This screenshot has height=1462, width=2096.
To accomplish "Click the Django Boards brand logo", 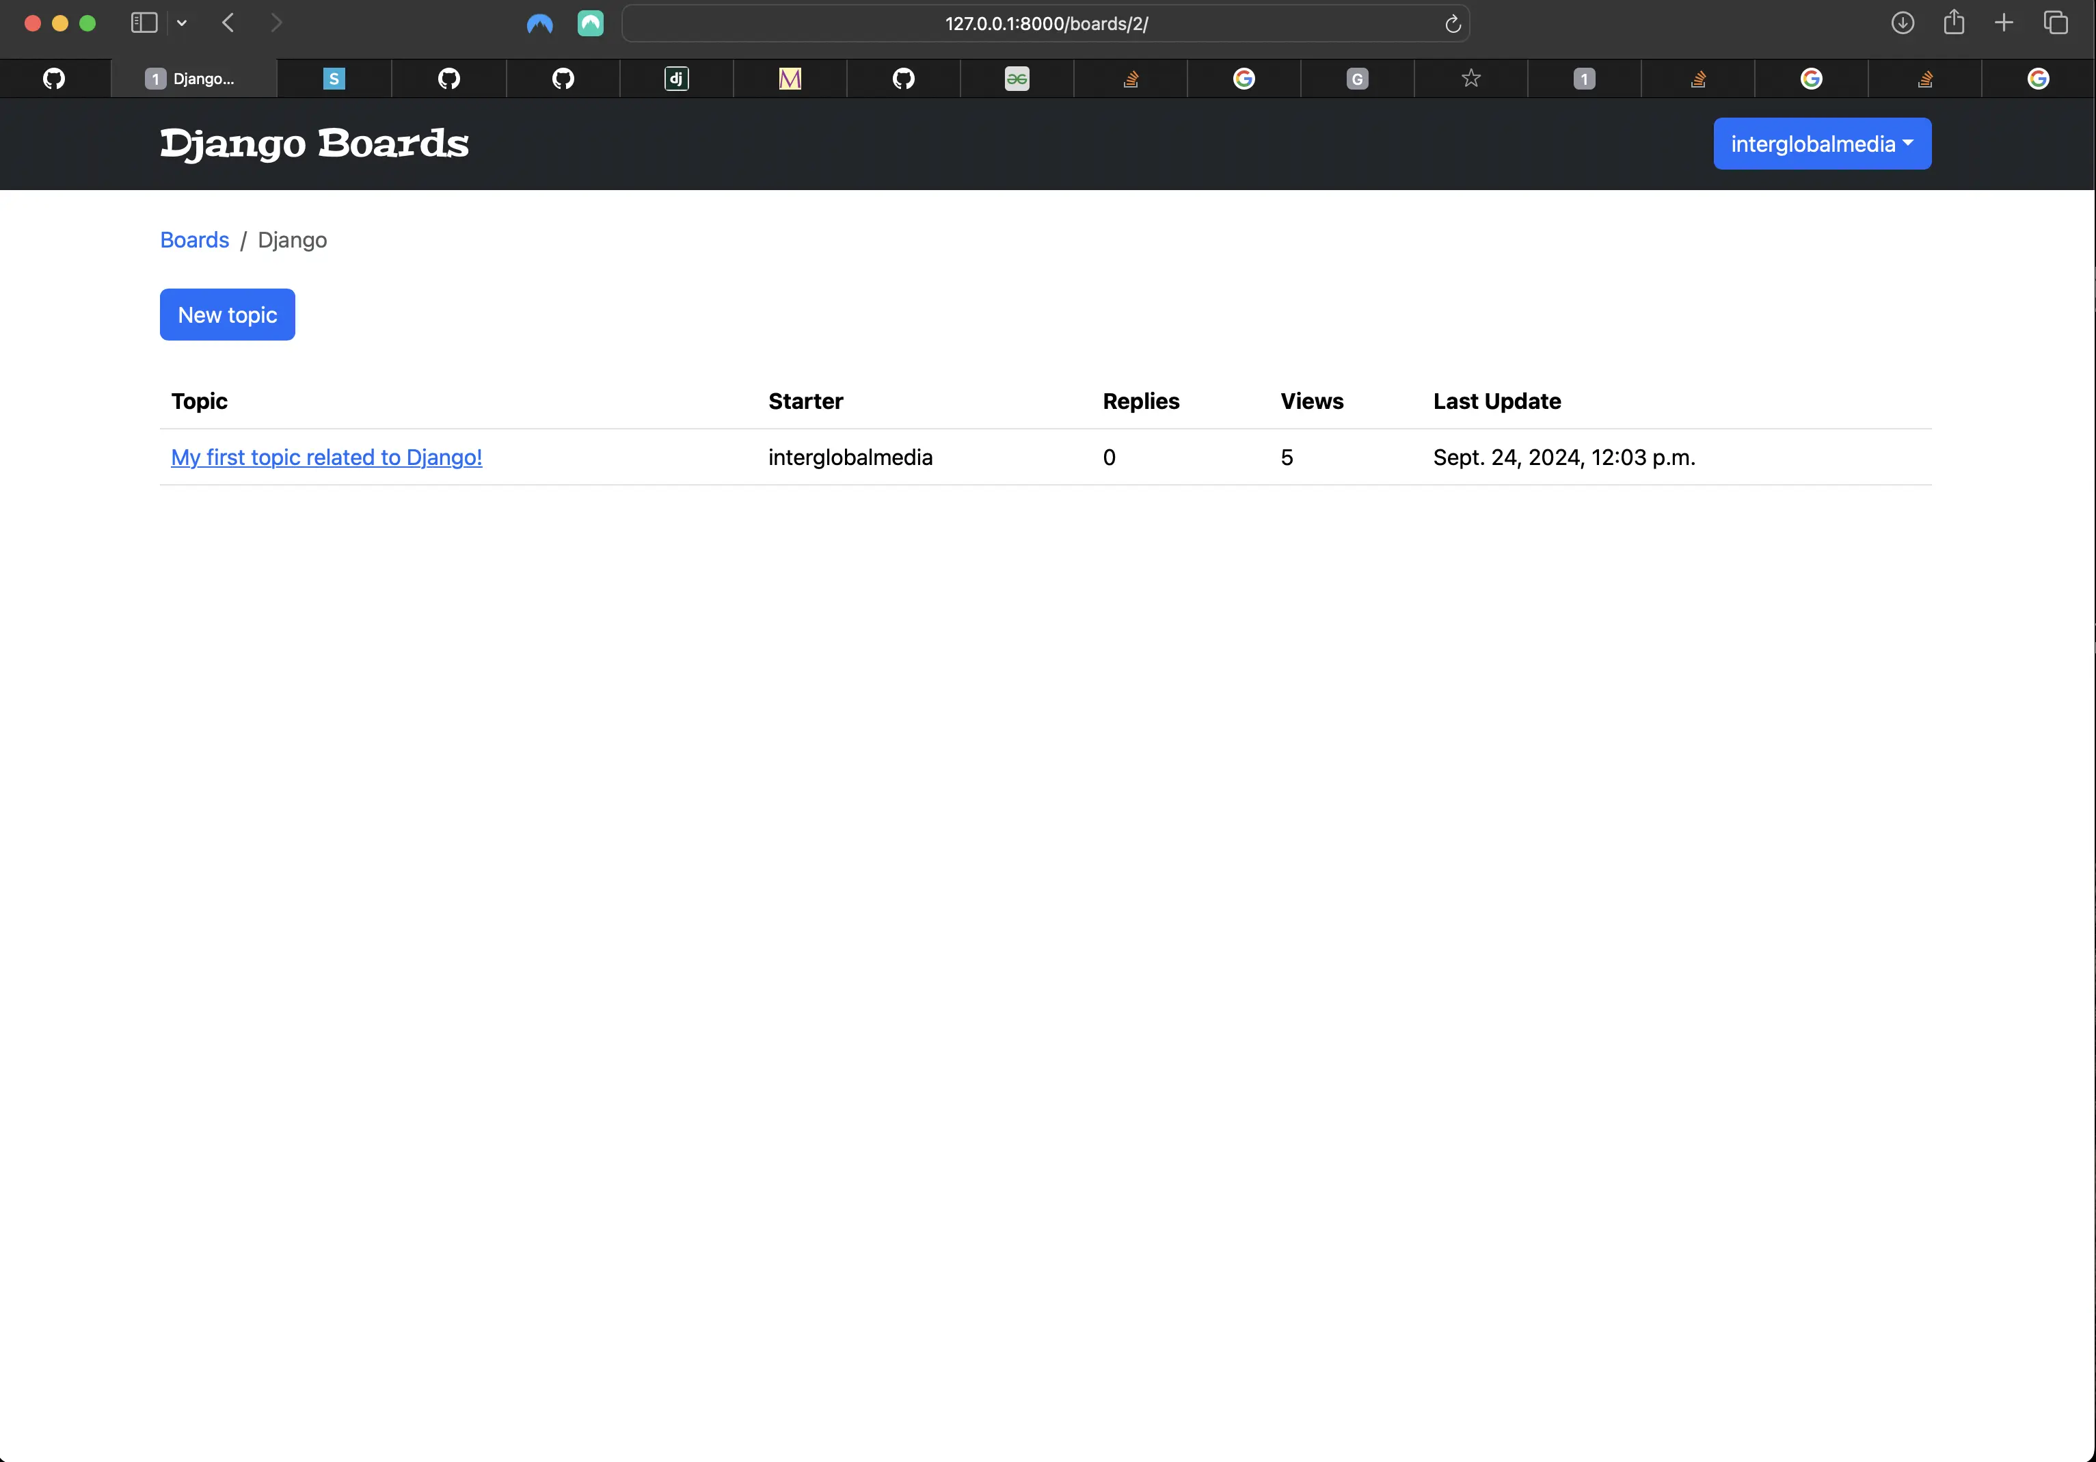I will point(314,144).
